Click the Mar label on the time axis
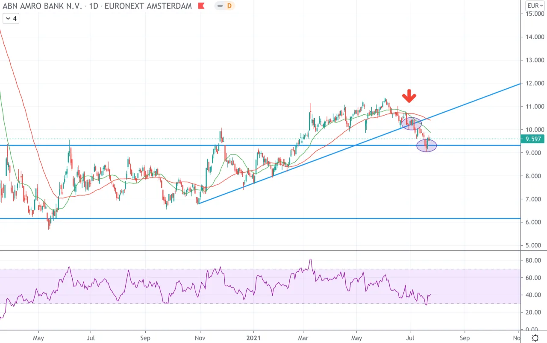This screenshot has width=547, height=343. click(303, 338)
